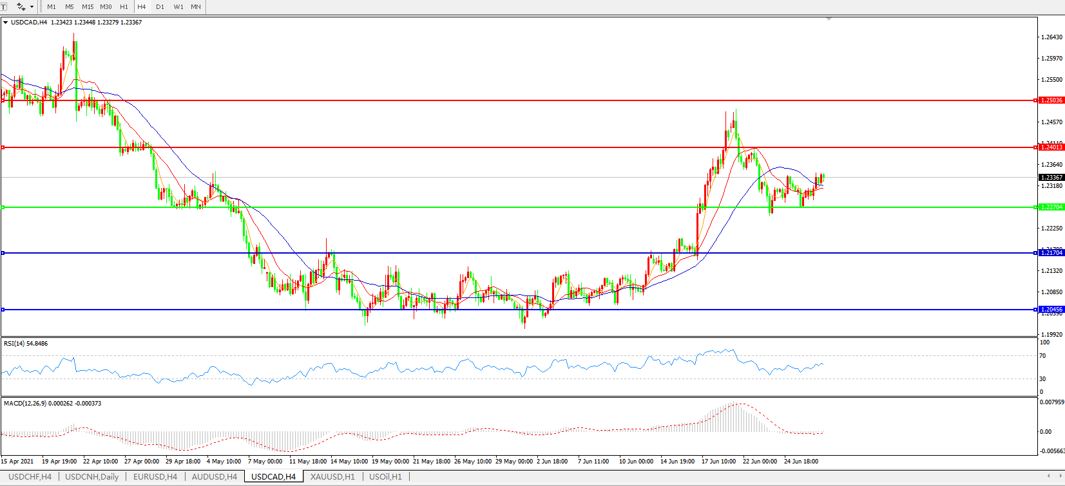
Task: Click the red 1.25036 price level label
Action: 1051,100
